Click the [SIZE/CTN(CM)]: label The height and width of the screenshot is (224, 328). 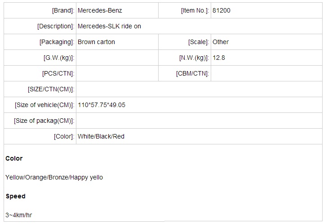point(51,89)
